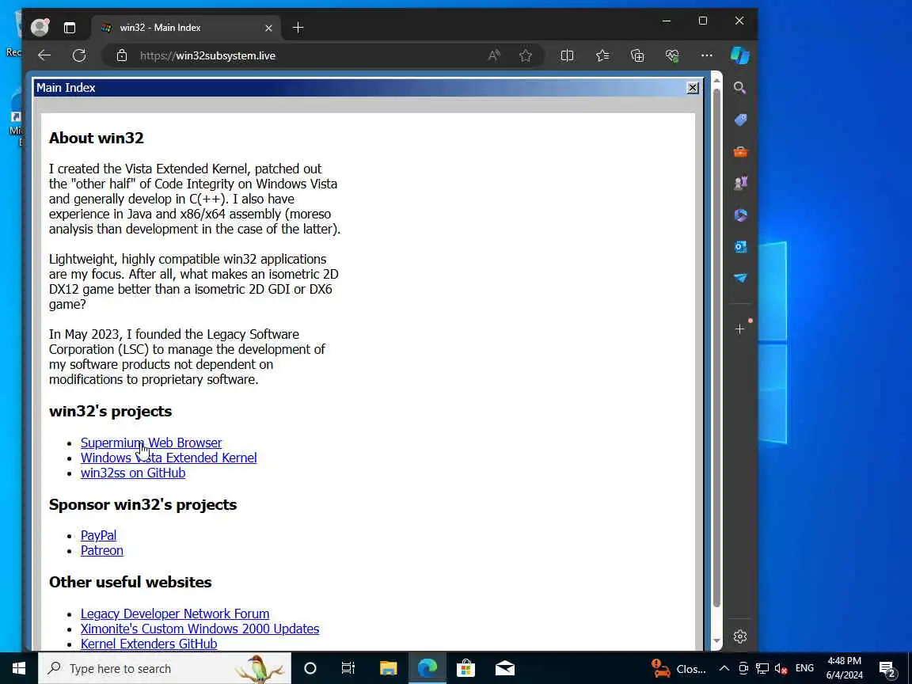912x684 pixels.
Task: Open File Explorer from the taskbar
Action: [388, 668]
